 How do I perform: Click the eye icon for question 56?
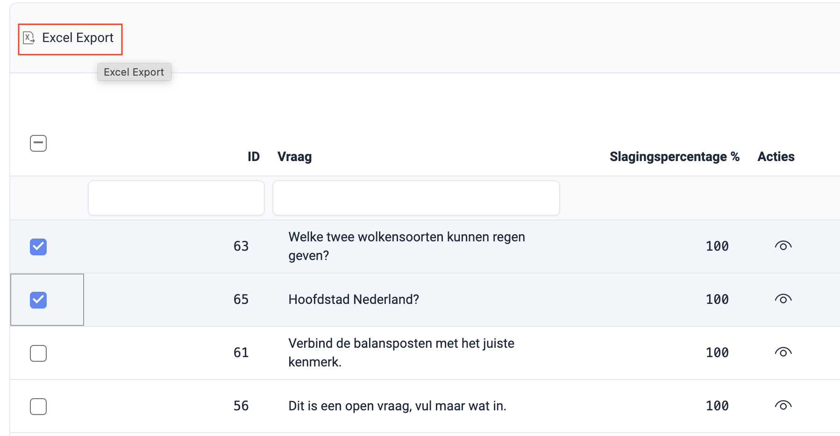tap(783, 406)
